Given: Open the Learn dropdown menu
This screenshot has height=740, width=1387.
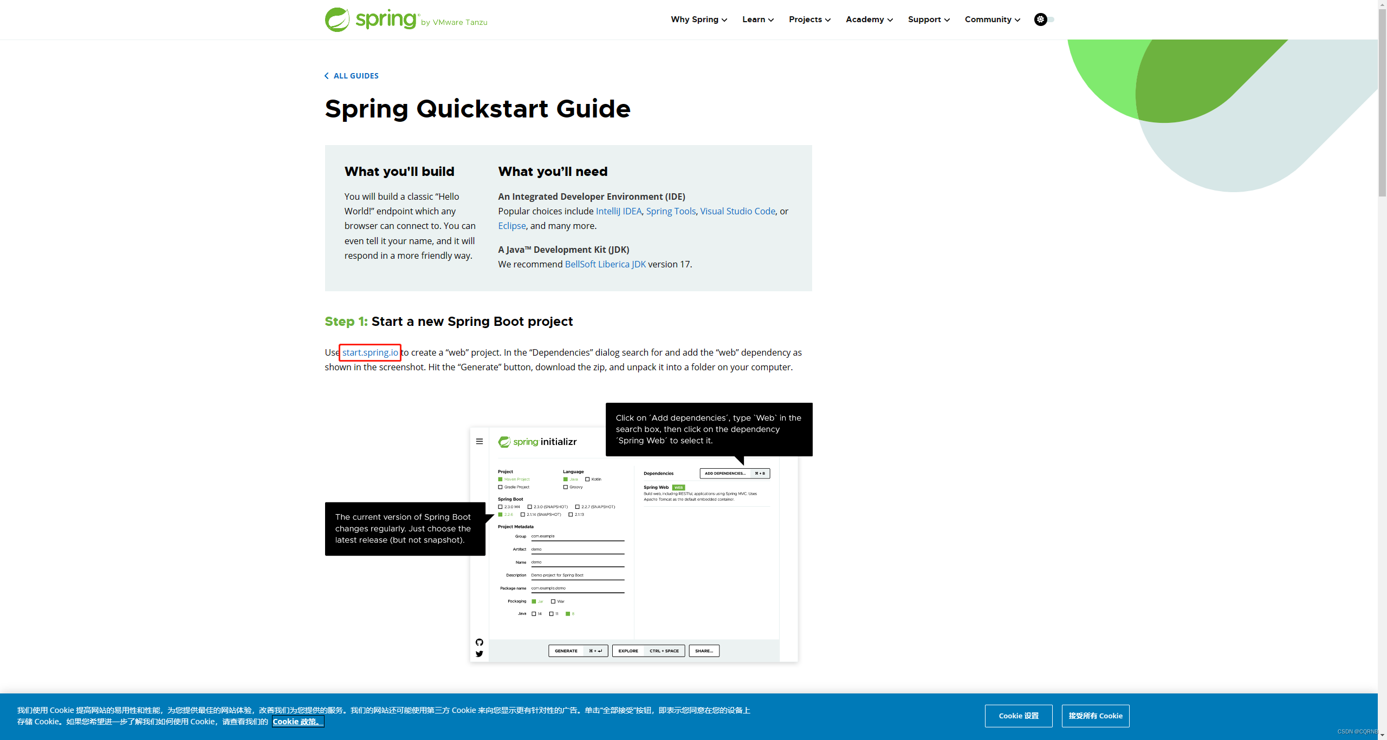Looking at the screenshot, I should tap(758, 19).
